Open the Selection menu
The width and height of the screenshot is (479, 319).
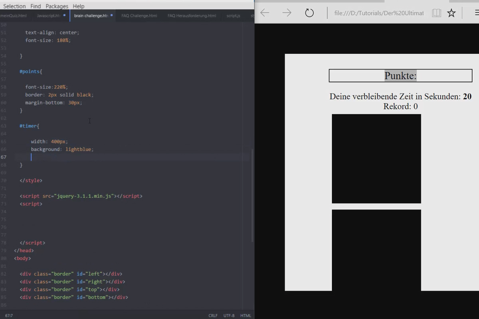click(14, 6)
